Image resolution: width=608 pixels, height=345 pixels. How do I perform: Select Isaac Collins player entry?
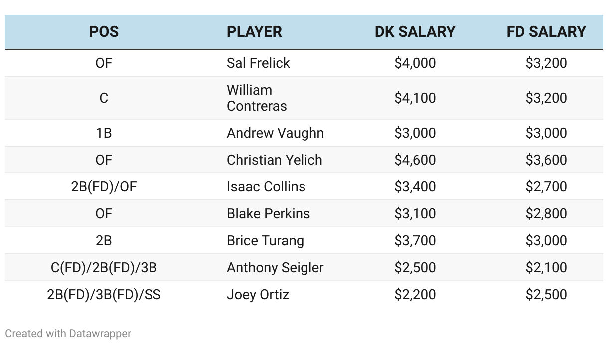(x=266, y=186)
